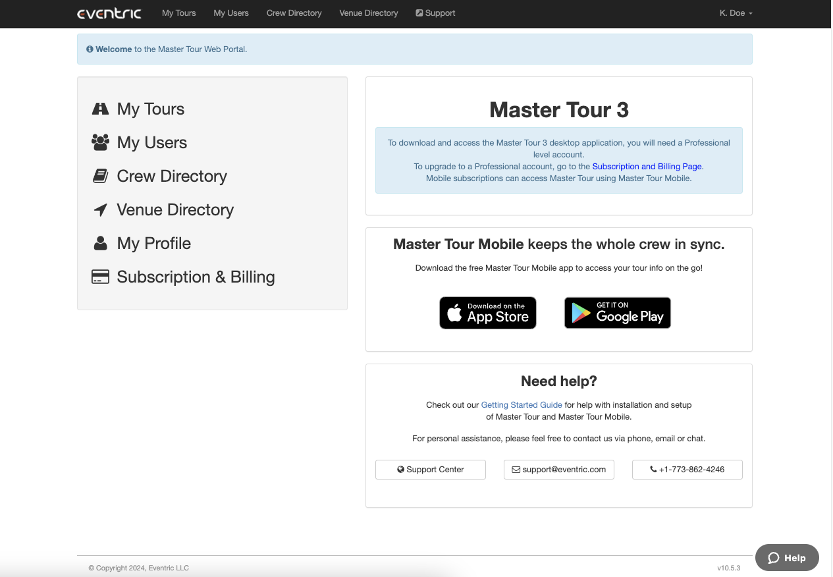Click the Master Tour 3 heading

(x=559, y=109)
